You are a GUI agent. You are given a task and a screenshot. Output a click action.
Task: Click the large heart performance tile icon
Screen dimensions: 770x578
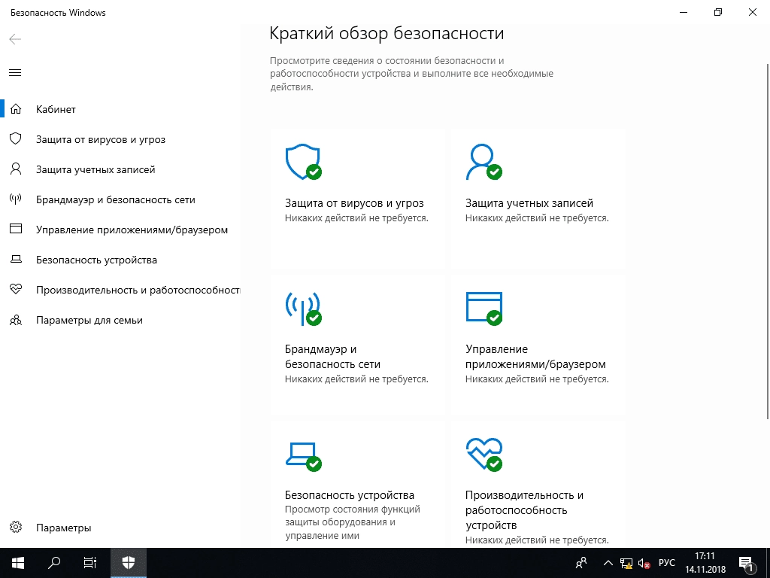click(484, 455)
